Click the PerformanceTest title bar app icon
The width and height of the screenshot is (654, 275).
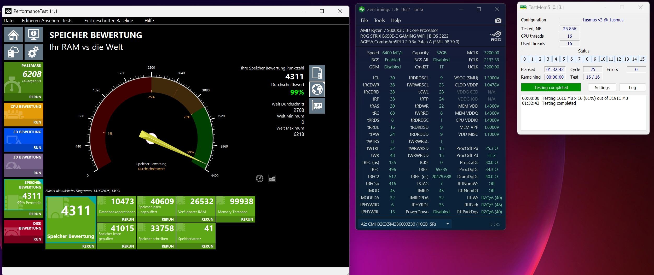pyautogui.click(x=8, y=11)
